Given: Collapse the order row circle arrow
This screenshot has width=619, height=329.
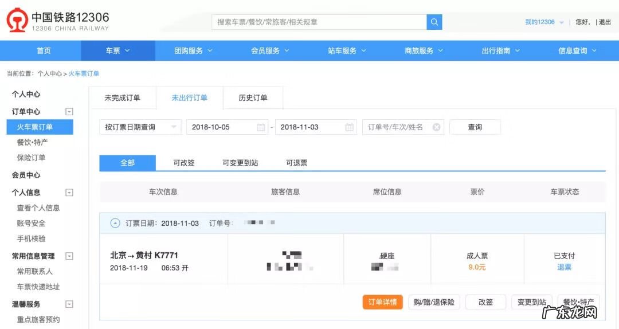Looking at the screenshot, I should (115, 223).
